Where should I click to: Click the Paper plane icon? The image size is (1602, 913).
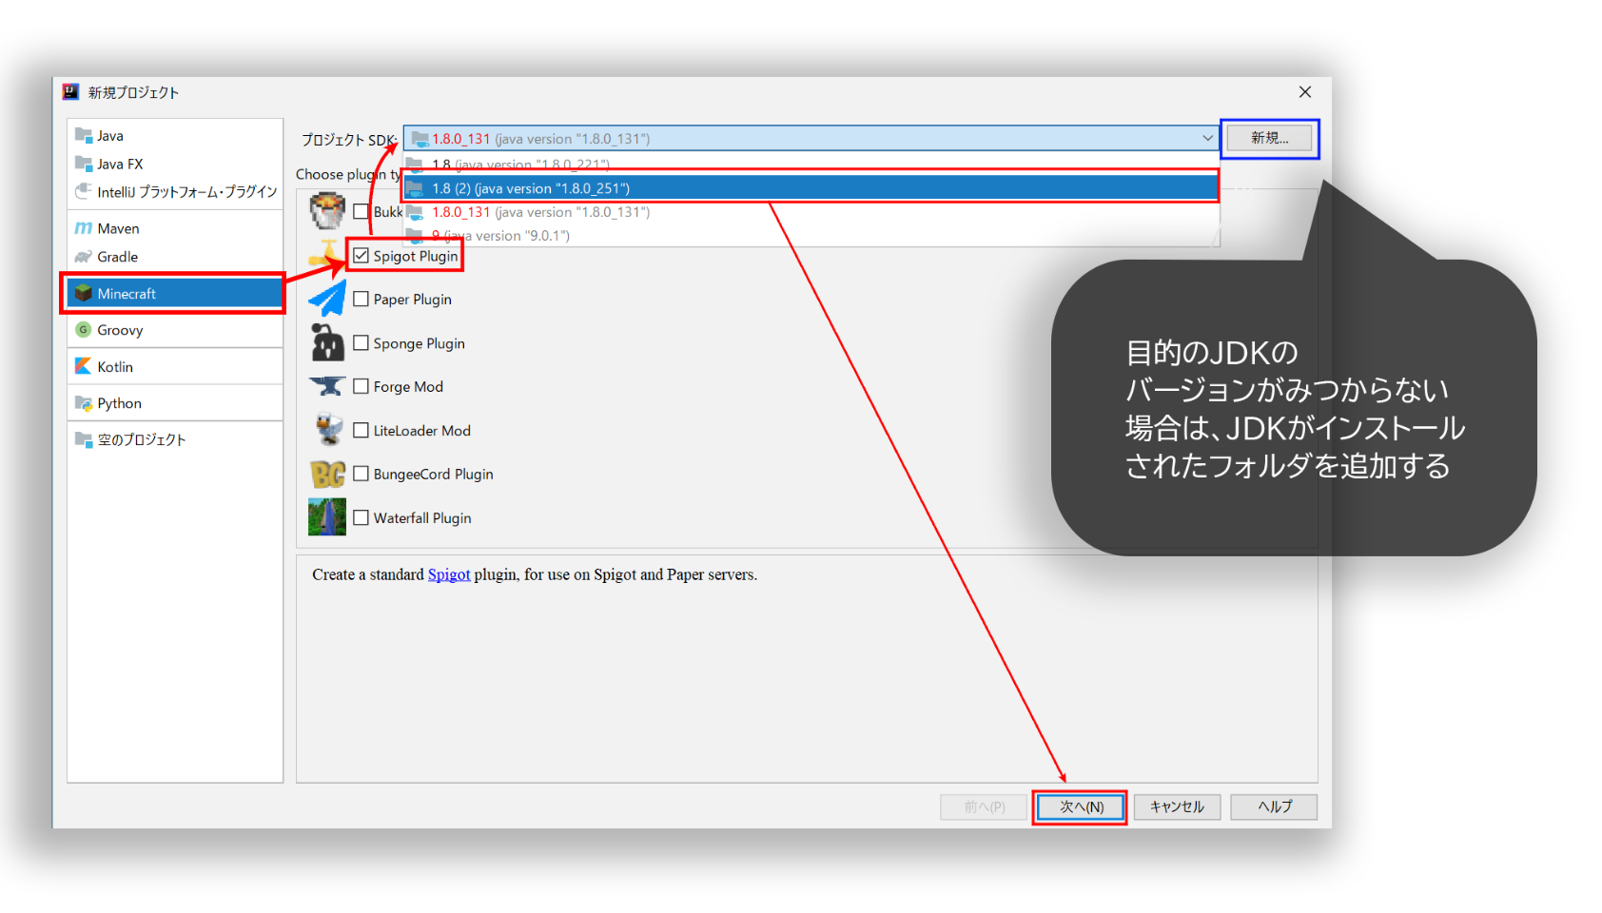(x=327, y=299)
